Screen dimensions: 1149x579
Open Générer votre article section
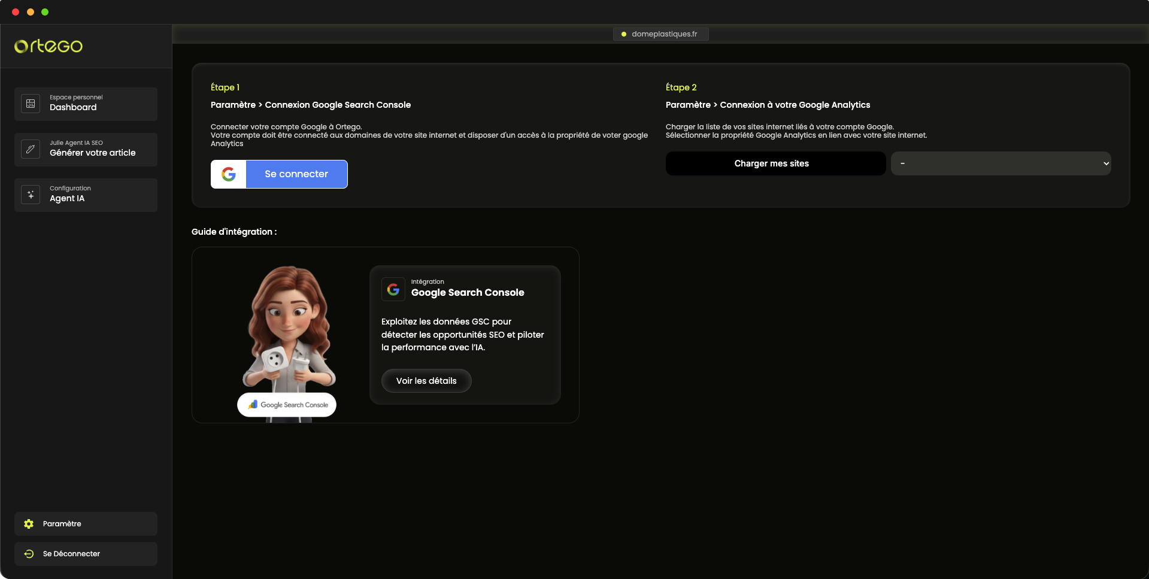[86, 150]
